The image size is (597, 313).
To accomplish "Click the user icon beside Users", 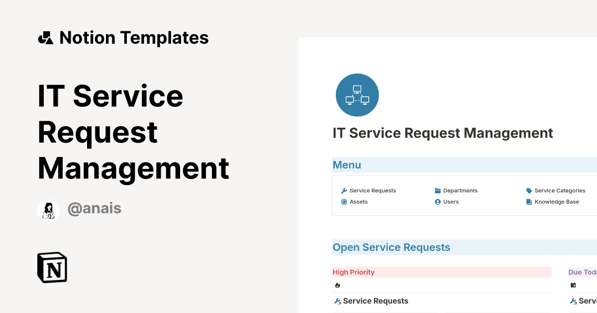I will (x=437, y=202).
